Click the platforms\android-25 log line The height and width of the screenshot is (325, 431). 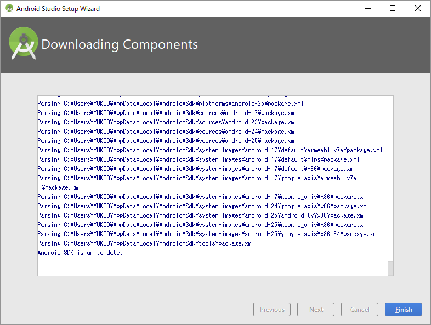coord(170,104)
